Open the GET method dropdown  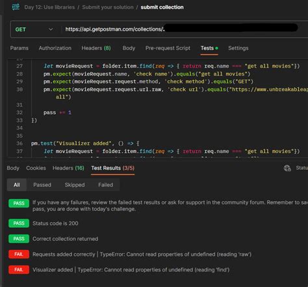tap(34, 29)
